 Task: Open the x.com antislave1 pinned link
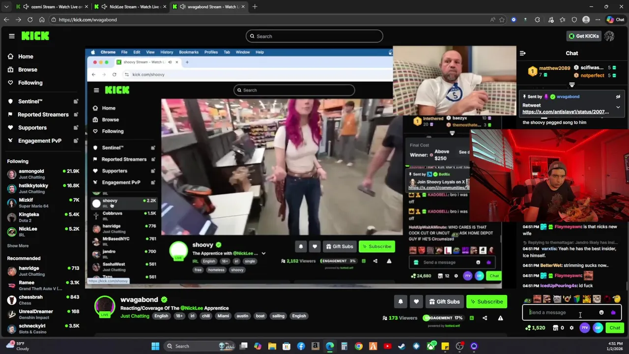click(566, 112)
